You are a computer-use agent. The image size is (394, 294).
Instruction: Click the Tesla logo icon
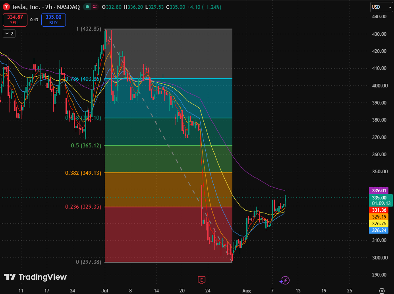tap(6, 7)
